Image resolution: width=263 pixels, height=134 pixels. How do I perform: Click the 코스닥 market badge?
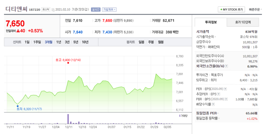pos(46,10)
